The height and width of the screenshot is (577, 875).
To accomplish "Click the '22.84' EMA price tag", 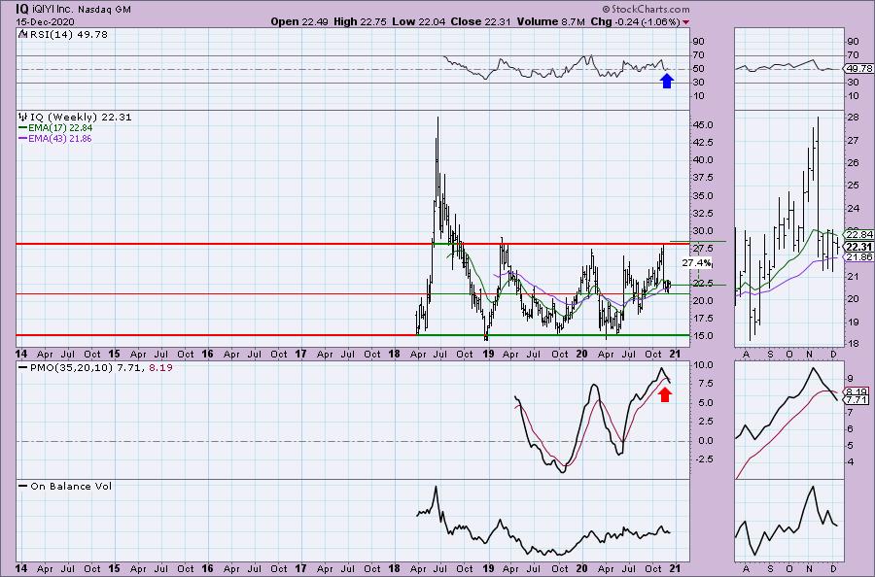I will point(858,235).
